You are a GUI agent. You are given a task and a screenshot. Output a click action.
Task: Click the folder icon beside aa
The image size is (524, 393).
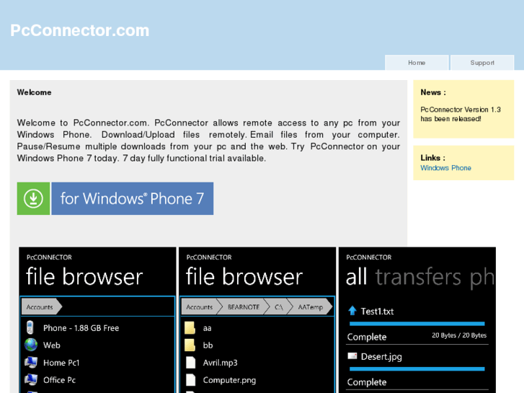tap(190, 328)
